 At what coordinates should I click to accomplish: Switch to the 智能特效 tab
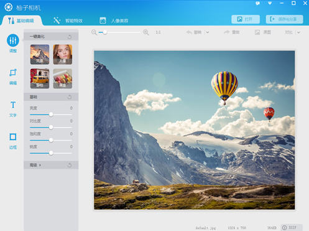tap(68, 21)
